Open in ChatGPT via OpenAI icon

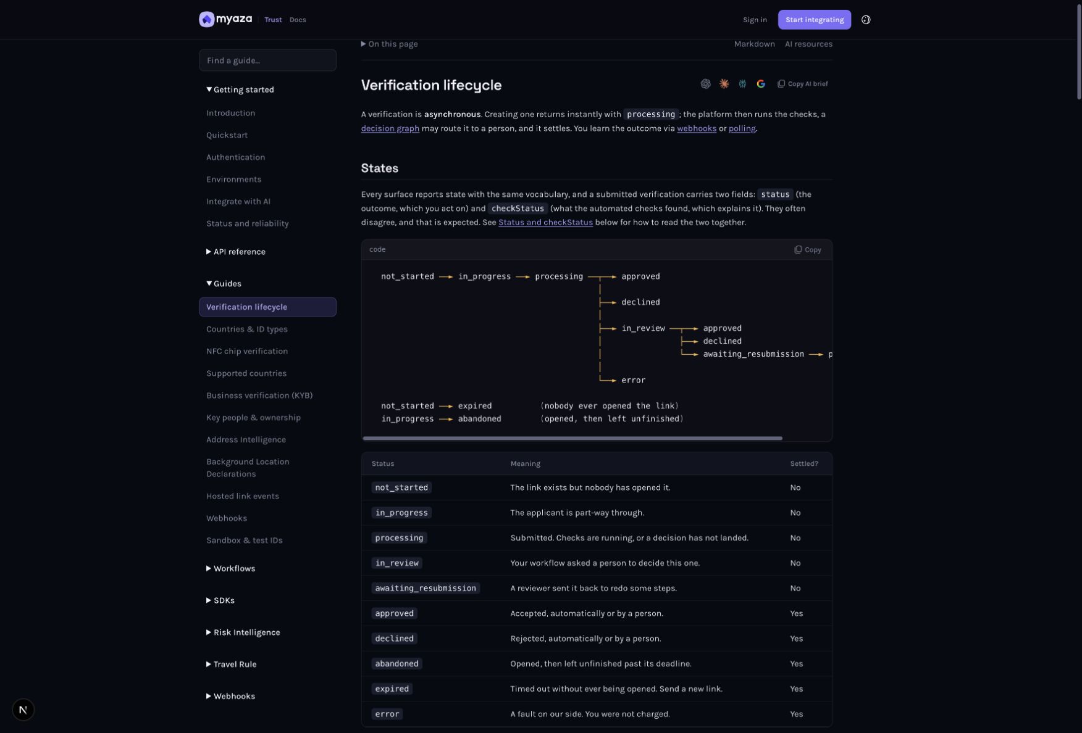705,84
